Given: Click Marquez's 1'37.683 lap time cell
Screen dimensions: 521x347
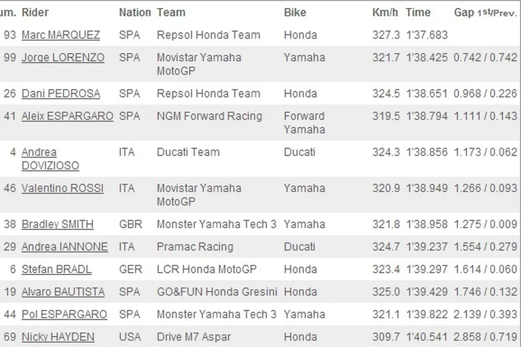Looking at the screenshot, I should pyautogui.click(x=427, y=35).
